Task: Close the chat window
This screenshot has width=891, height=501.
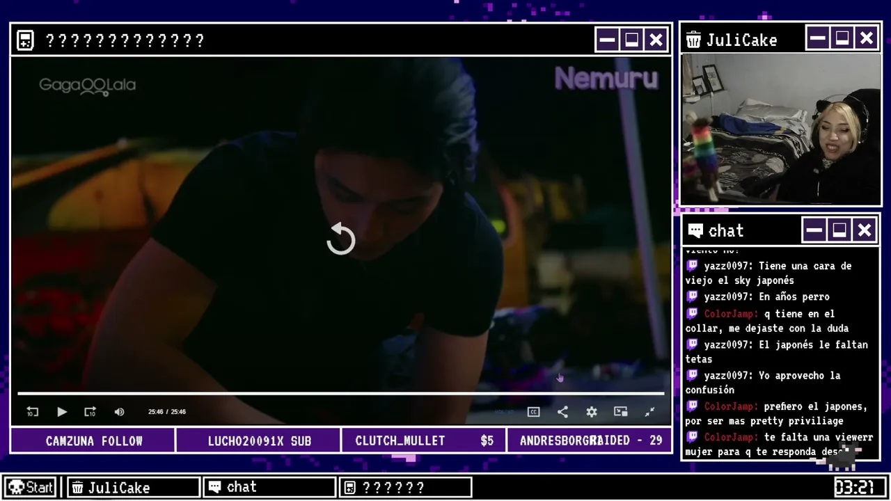Action: (x=864, y=230)
